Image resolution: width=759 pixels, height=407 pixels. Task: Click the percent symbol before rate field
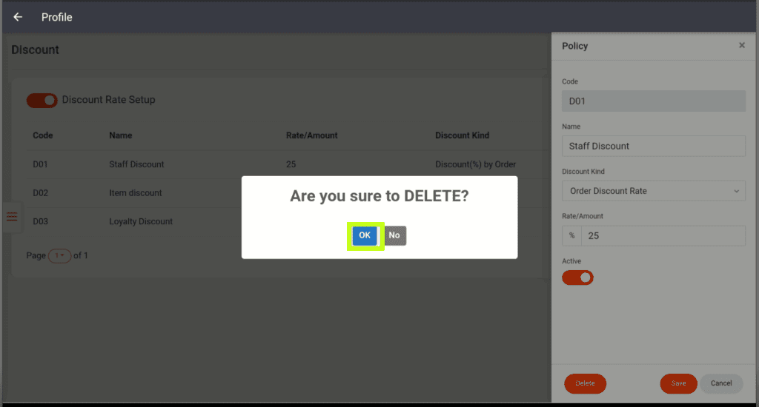click(571, 236)
